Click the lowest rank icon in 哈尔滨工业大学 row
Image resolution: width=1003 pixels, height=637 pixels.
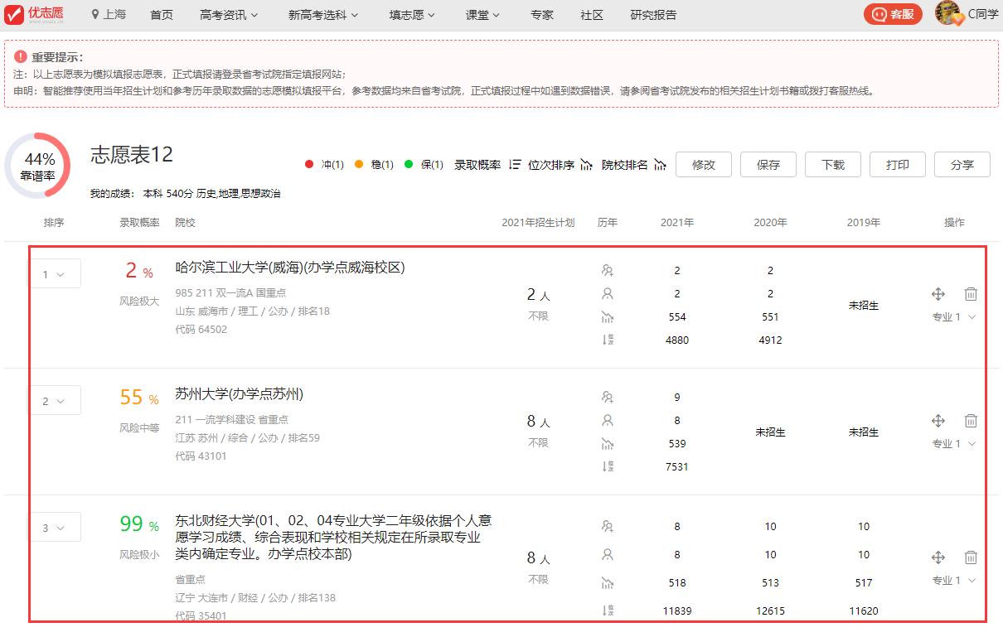coord(608,340)
